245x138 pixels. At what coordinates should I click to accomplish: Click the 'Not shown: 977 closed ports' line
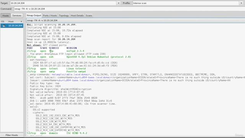47,45
